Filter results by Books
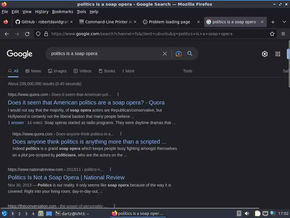The width and height of the screenshot is (290, 218). coord(107,71)
